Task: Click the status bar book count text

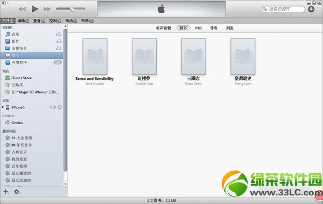Action: [161, 200]
